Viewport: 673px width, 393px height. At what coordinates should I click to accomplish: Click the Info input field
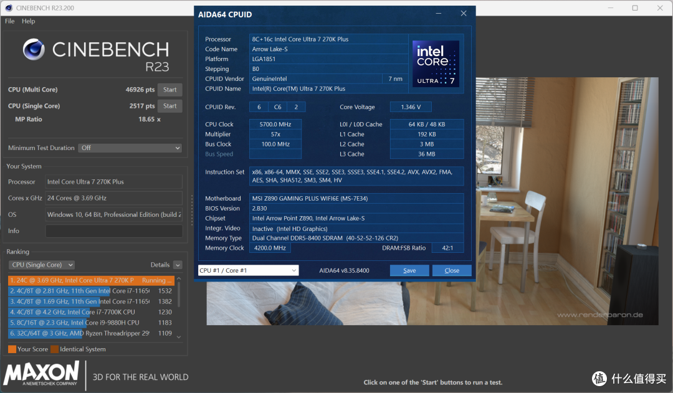[114, 231]
